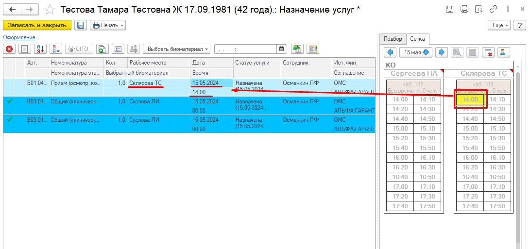Sort services ascending (А-Я)
This screenshot has width=531, height=249.
(x=40, y=49)
